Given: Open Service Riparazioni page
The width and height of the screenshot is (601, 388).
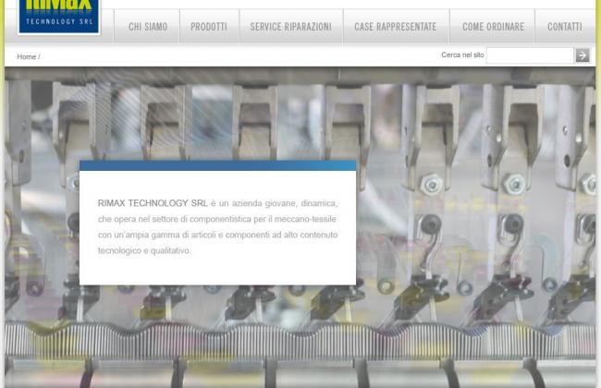Looking at the screenshot, I should click(290, 27).
